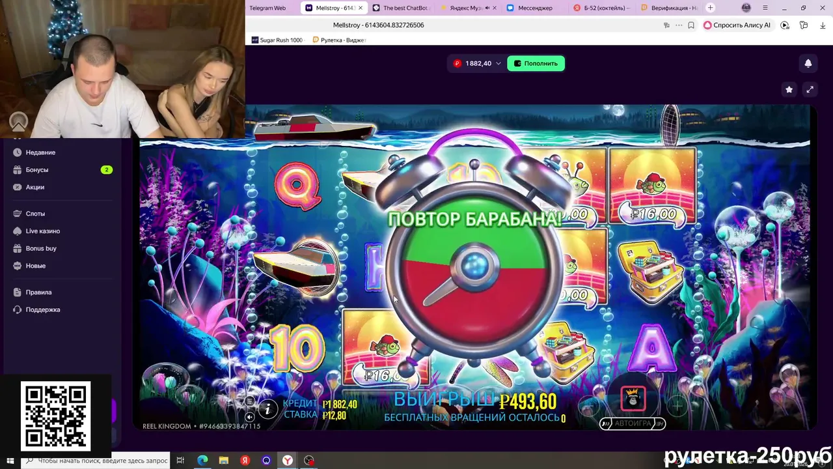Click the REEL KINGDOM game ID text
Screen dimensions: 833x469
click(201, 426)
